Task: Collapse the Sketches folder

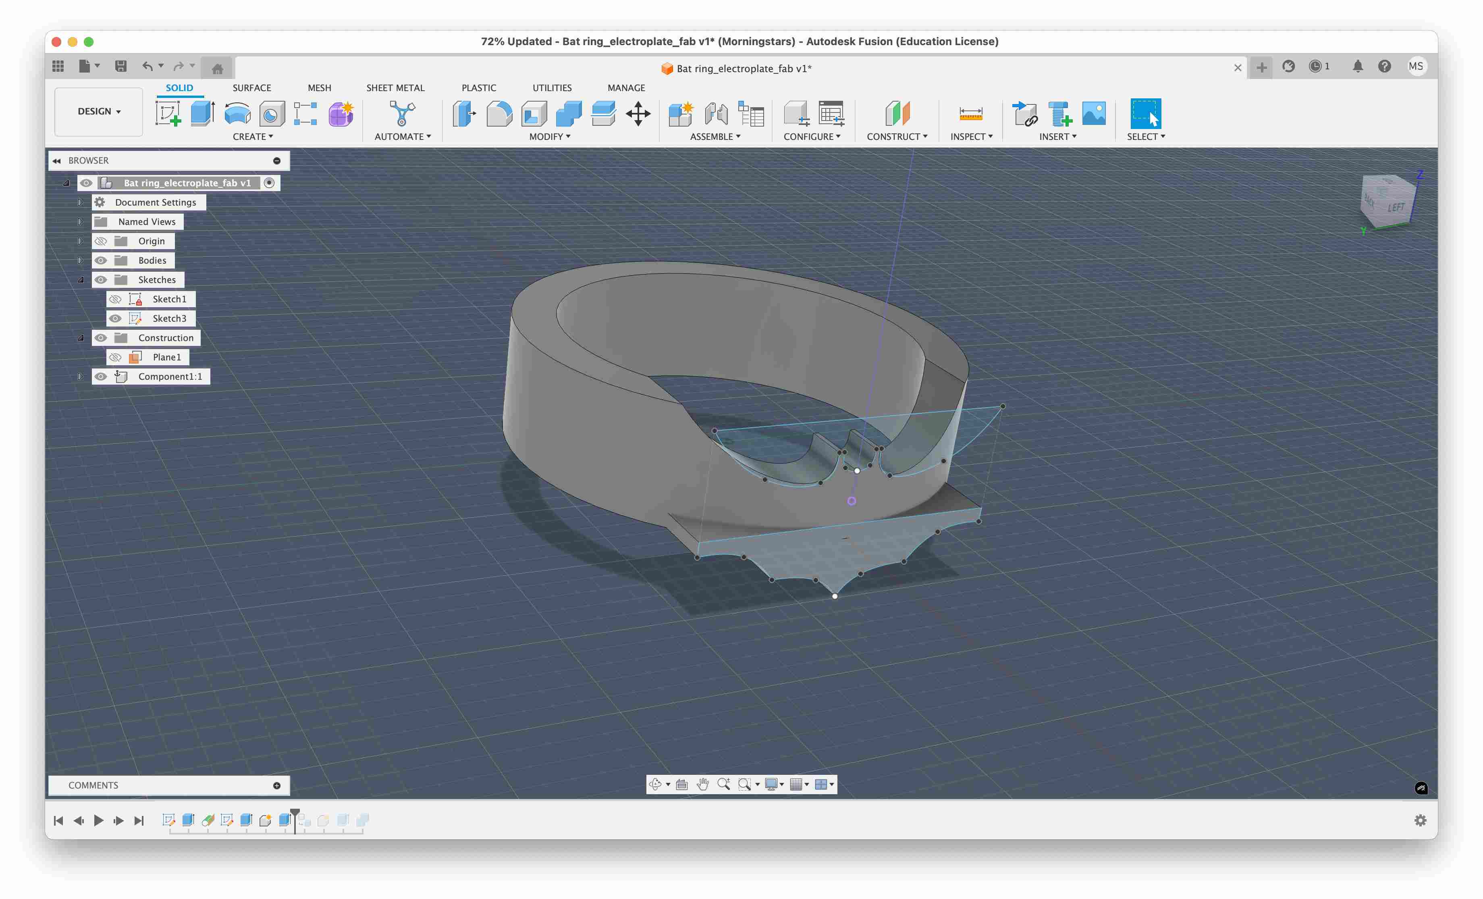Action: [x=80, y=280]
